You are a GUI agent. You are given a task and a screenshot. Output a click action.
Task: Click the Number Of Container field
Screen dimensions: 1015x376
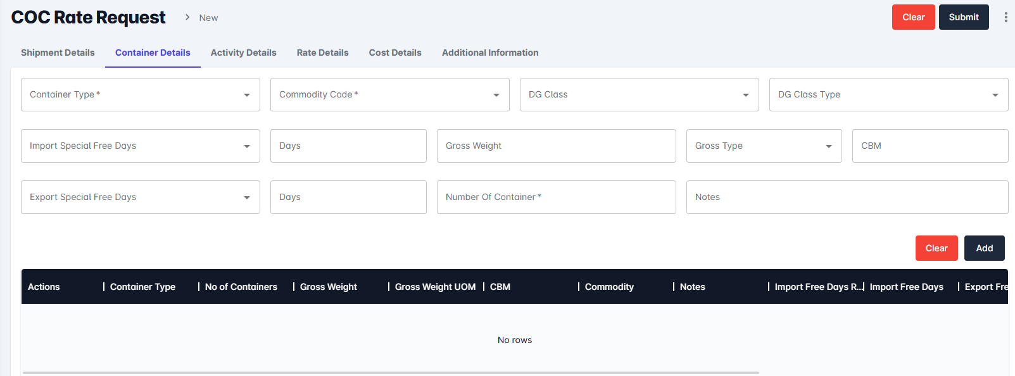[x=556, y=197]
